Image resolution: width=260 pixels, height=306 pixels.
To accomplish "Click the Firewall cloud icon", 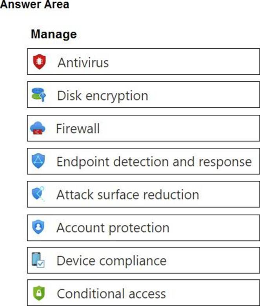I will (x=38, y=128).
